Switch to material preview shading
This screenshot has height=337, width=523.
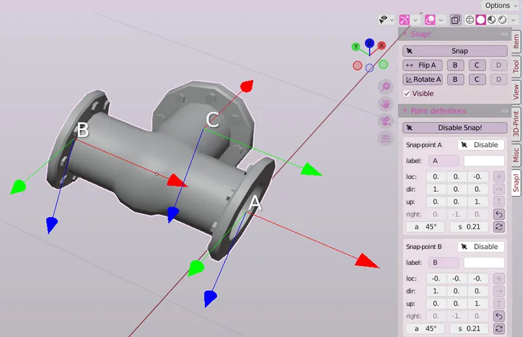(491, 20)
